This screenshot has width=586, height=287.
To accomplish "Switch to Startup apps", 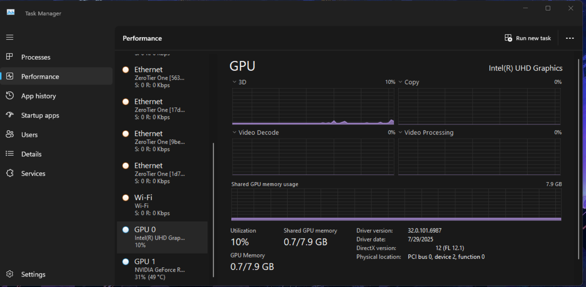I will (56, 115).
